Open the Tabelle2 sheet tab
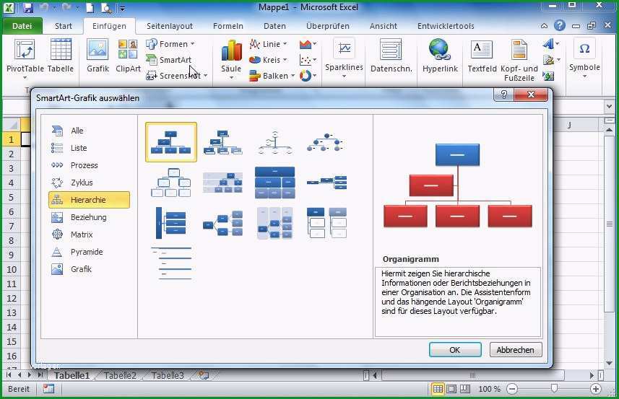 coord(121,375)
